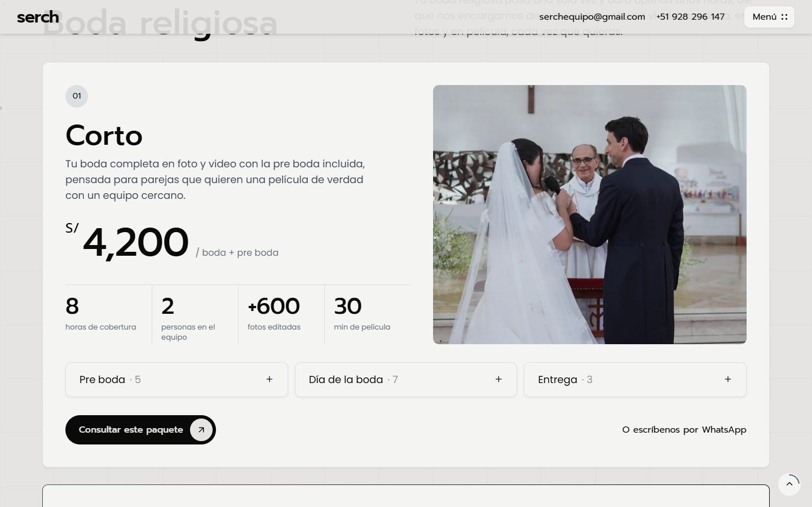Click the plus icon in Día de la boda
The image size is (812, 507).
(498, 379)
